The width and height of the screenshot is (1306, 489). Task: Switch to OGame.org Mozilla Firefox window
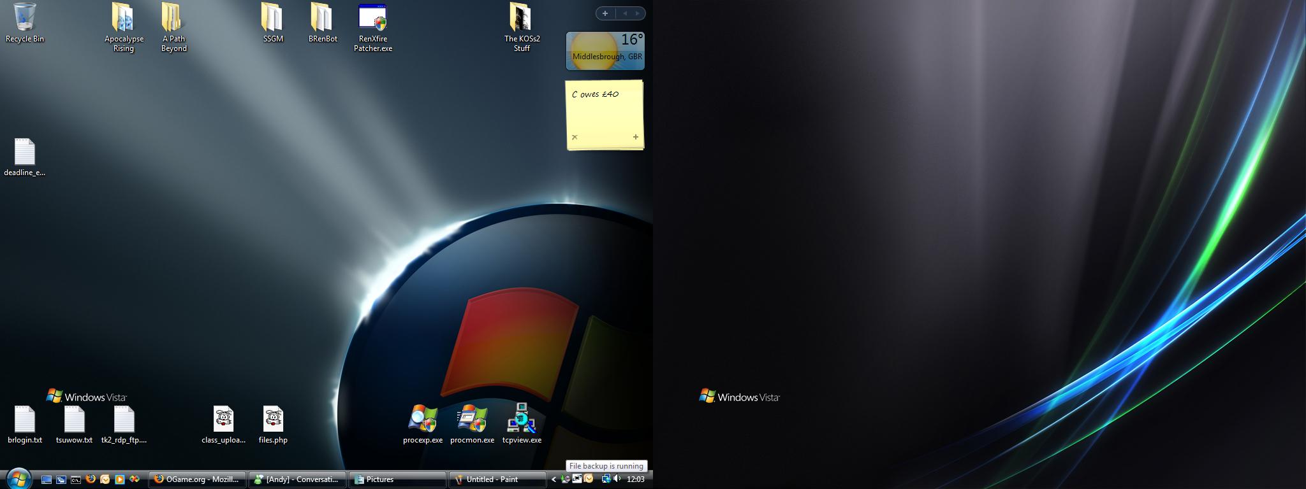pos(197,479)
